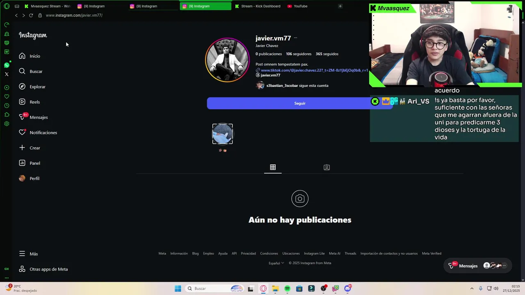Open settings gear in Opera sidebar
Image resolution: width=525 pixels, height=295 pixels.
tap(7, 124)
